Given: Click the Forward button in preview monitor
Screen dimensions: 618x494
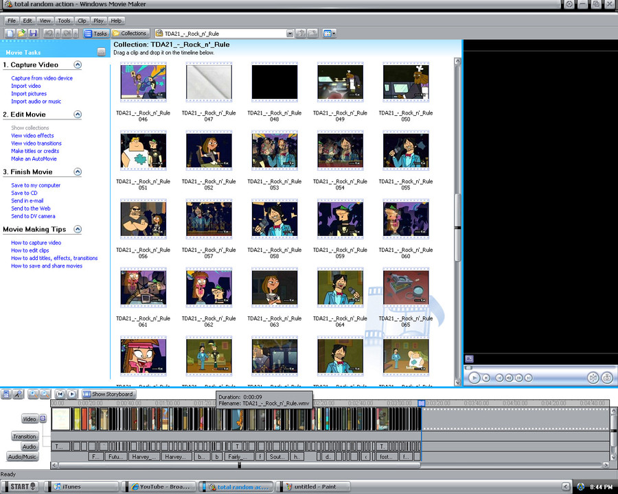Looking at the screenshot, I should click(x=529, y=378).
